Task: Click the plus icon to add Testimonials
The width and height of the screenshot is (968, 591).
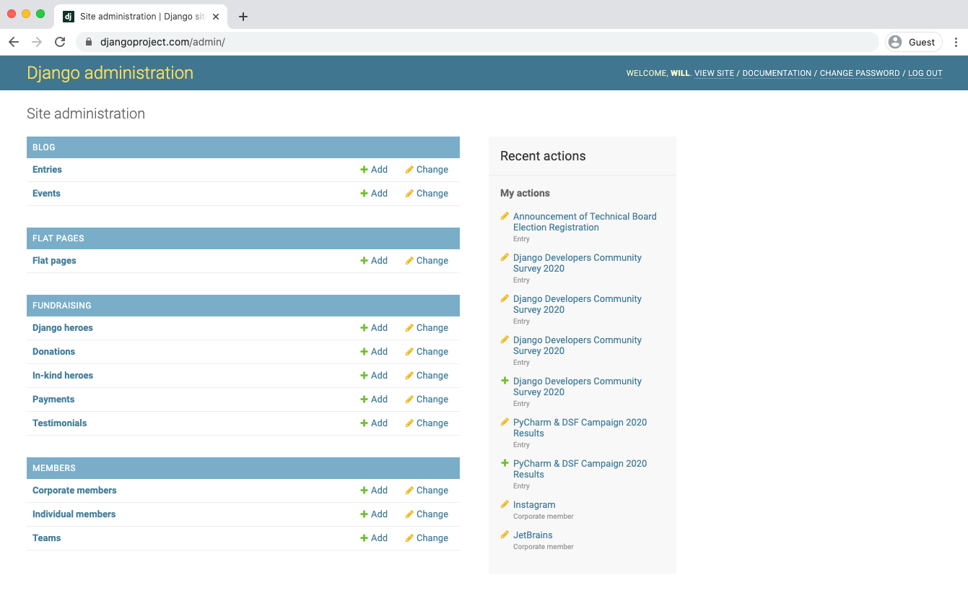Action: click(365, 423)
